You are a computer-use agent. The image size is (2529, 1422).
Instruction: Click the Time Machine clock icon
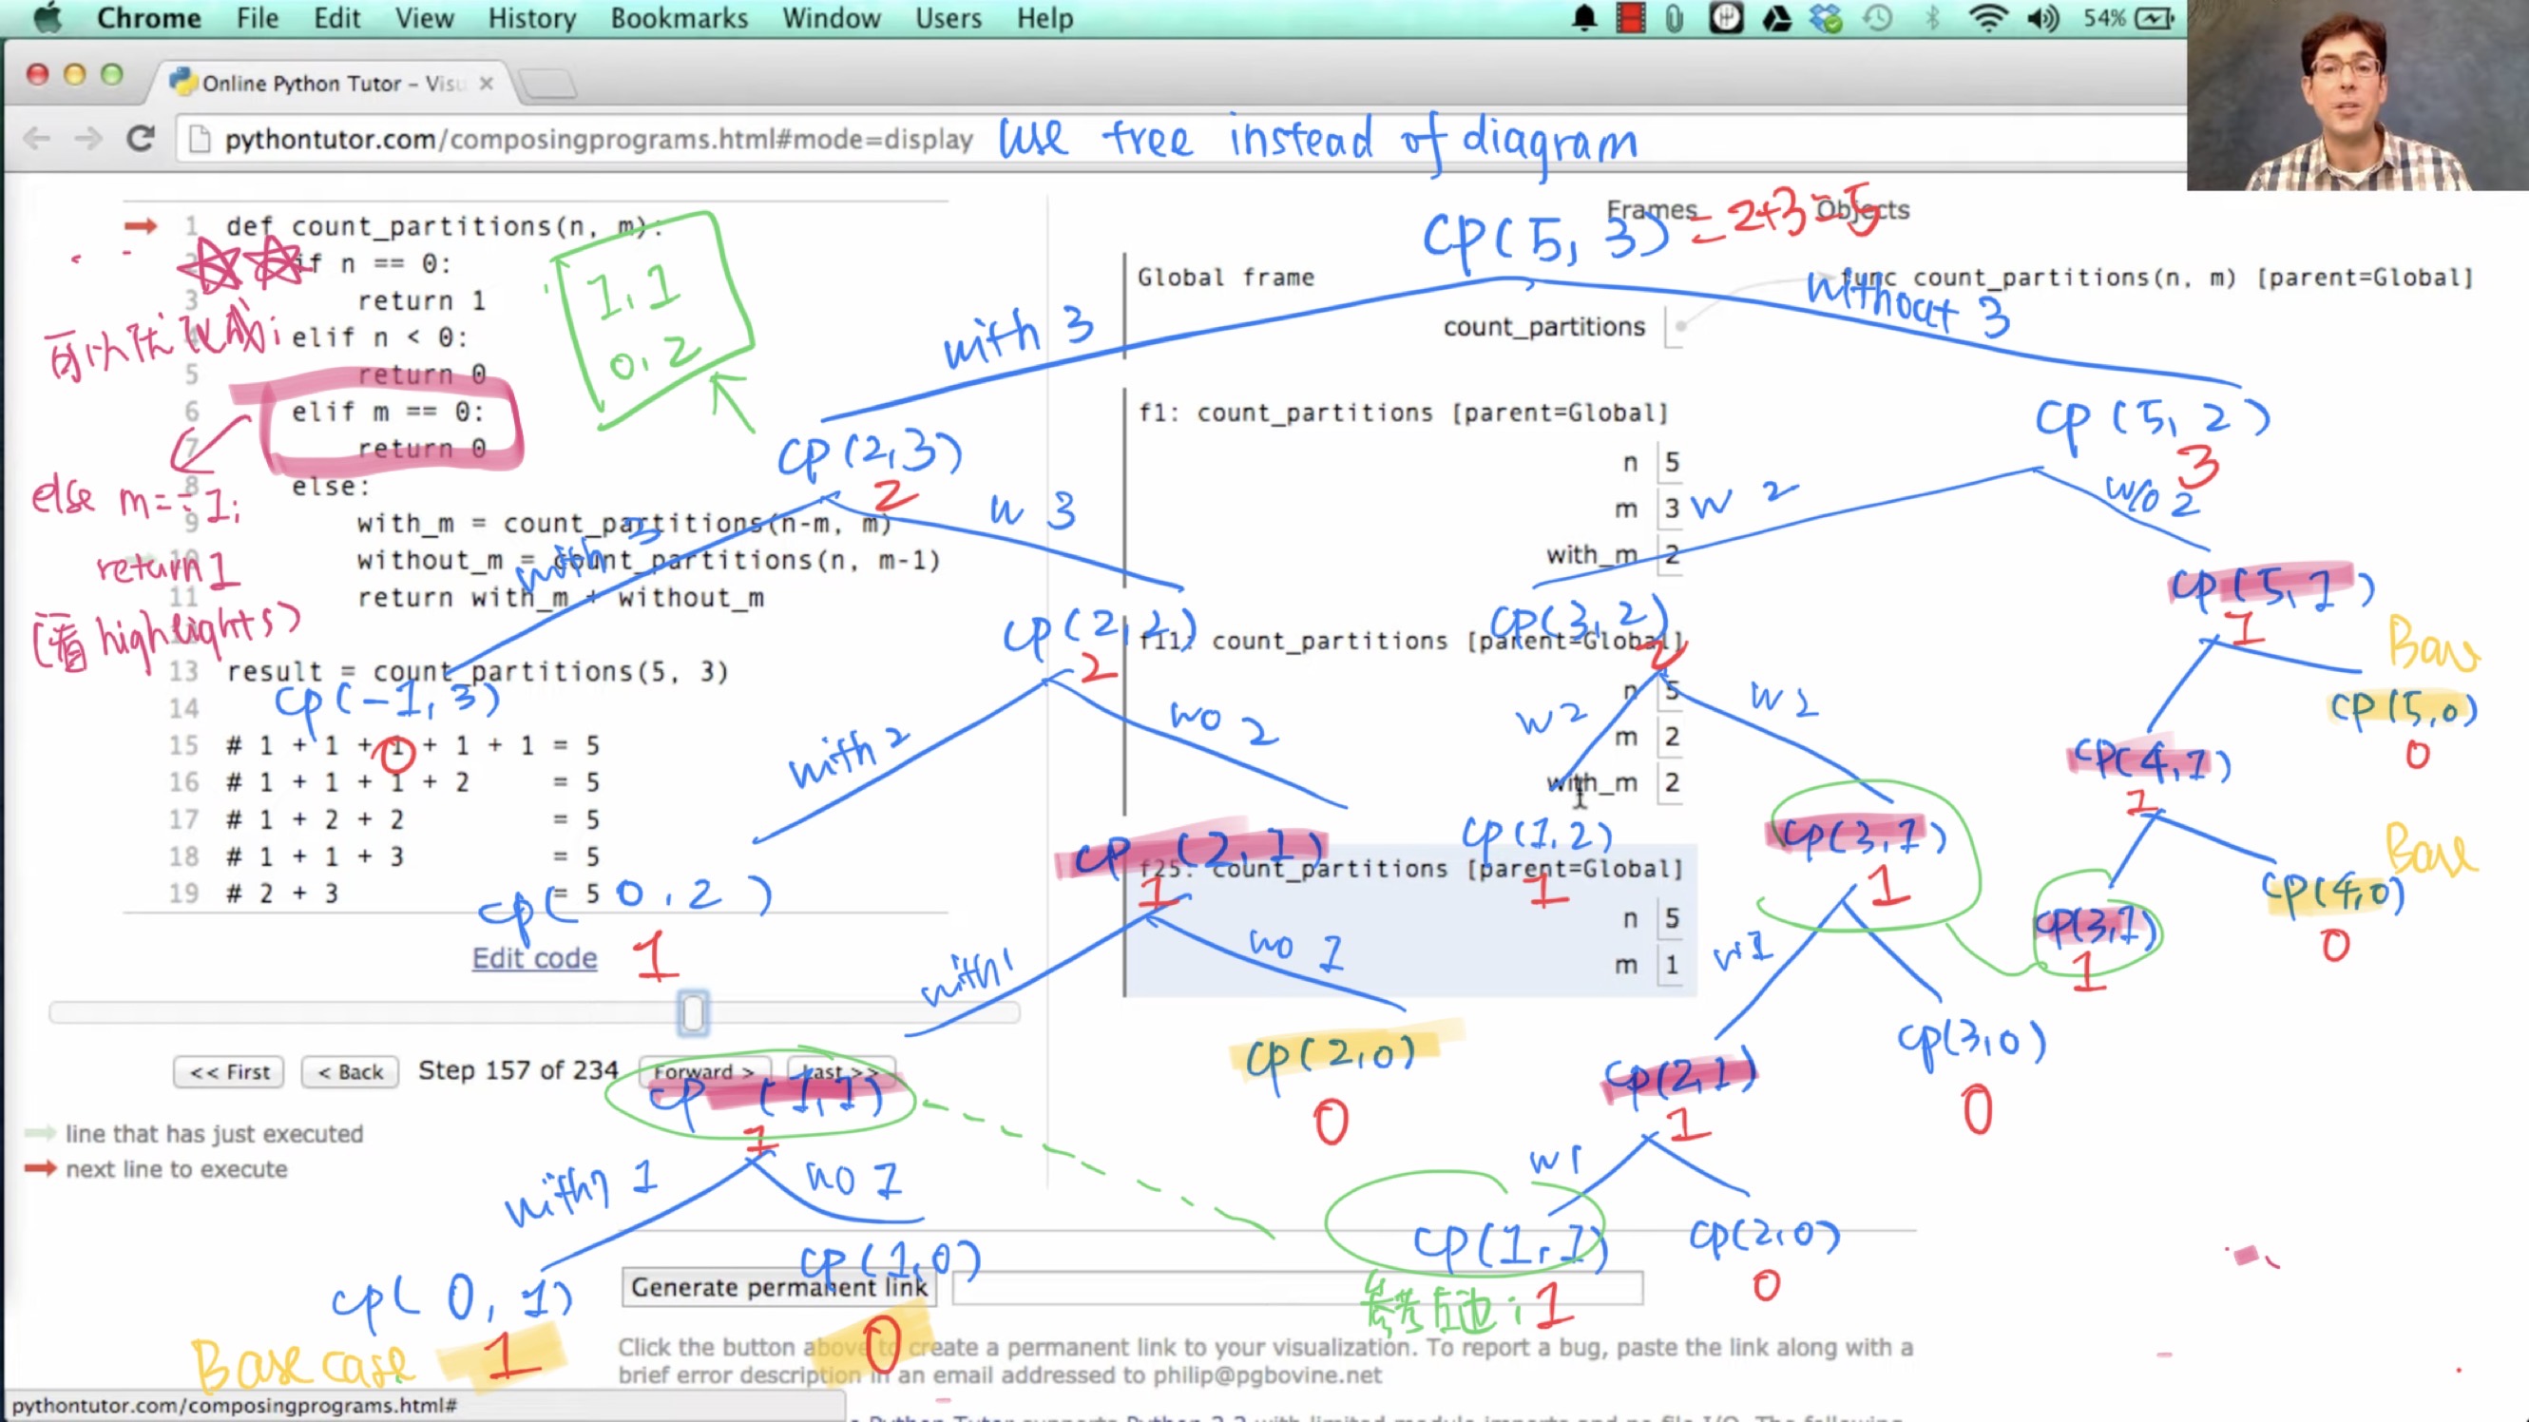pyautogui.click(x=1877, y=18)
